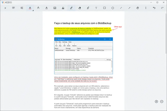The width and height of the screenshot is (167, 111).
Task: Click the paragraph starting 'A partir da guia'
Action: coord(82,106)
